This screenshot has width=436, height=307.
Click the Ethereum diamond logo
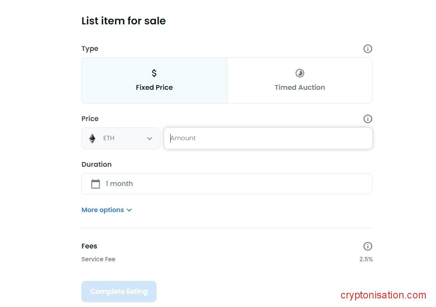tap(92, 139)
